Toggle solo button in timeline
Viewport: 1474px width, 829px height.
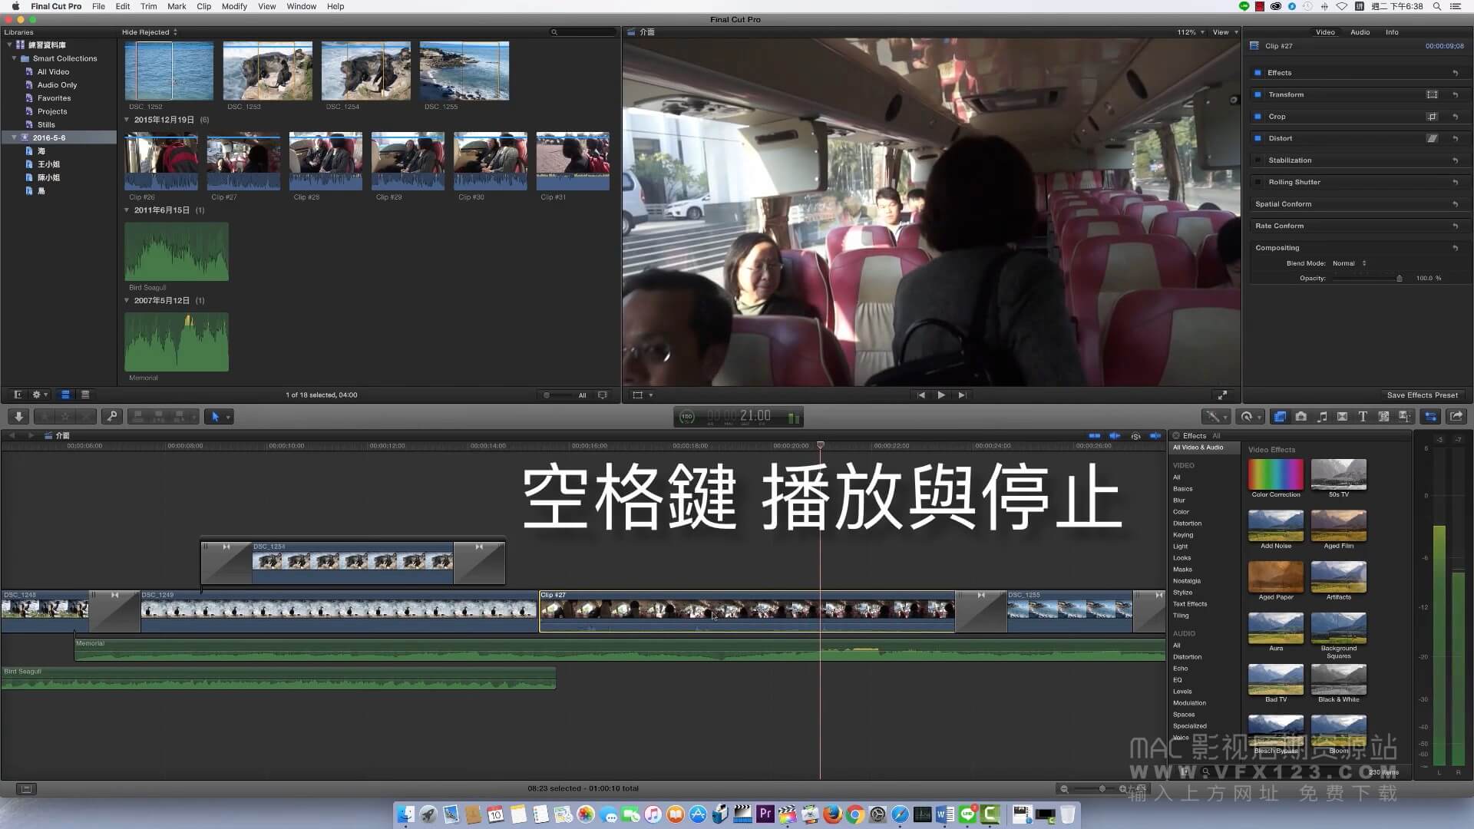click(x=1135, y=435)
